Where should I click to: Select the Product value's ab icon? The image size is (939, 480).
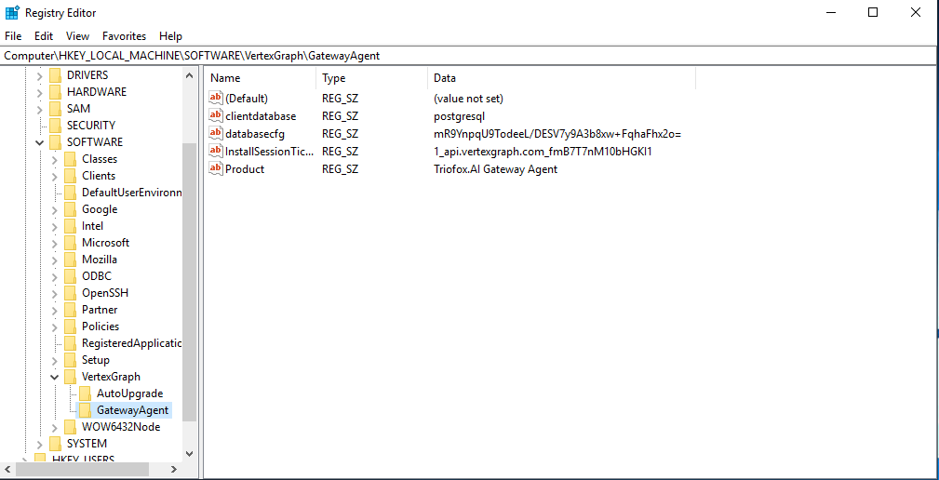[216, 168]
